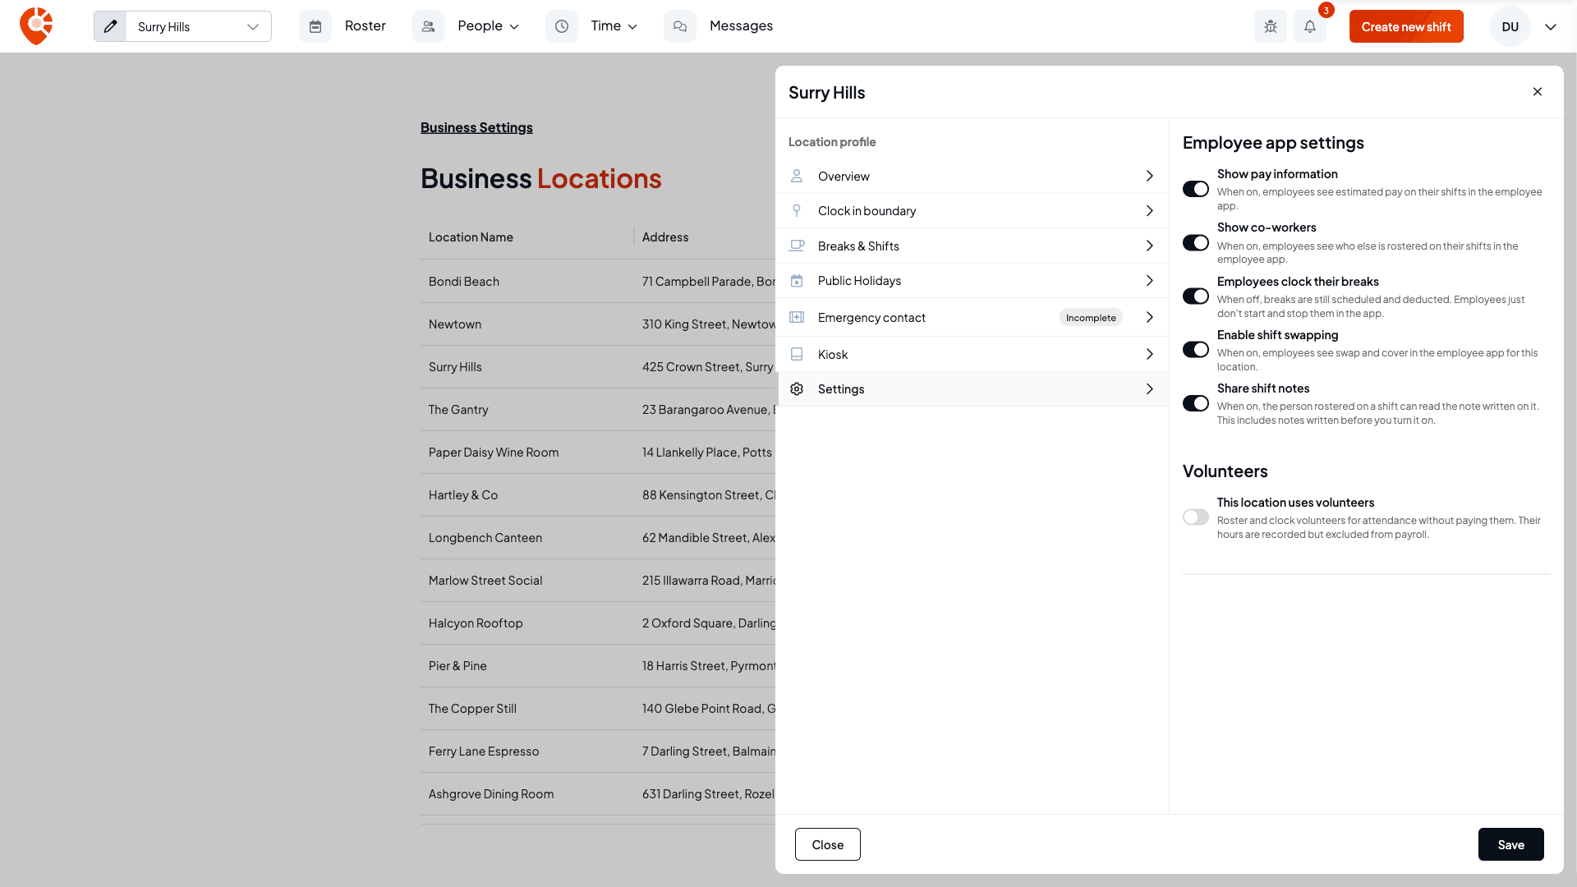Go to Messages
The image size is (1577, 887).
[x=741, y=26]
